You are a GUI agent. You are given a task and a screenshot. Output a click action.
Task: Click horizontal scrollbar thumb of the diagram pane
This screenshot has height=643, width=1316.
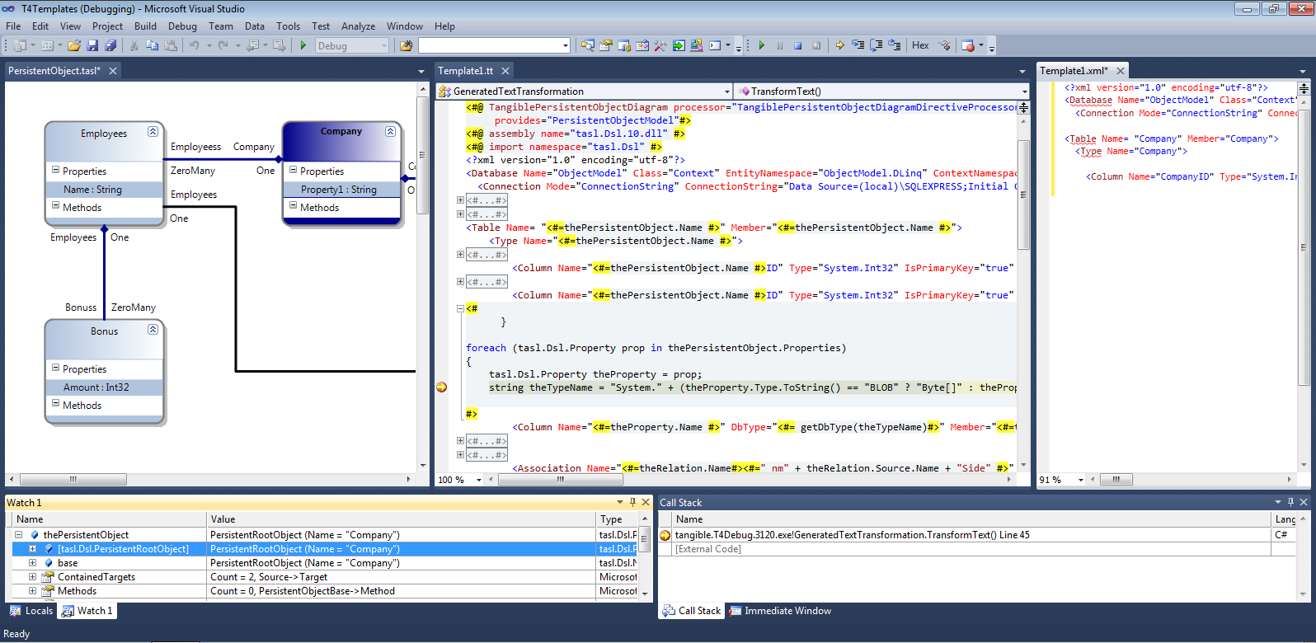pos(73,479)
